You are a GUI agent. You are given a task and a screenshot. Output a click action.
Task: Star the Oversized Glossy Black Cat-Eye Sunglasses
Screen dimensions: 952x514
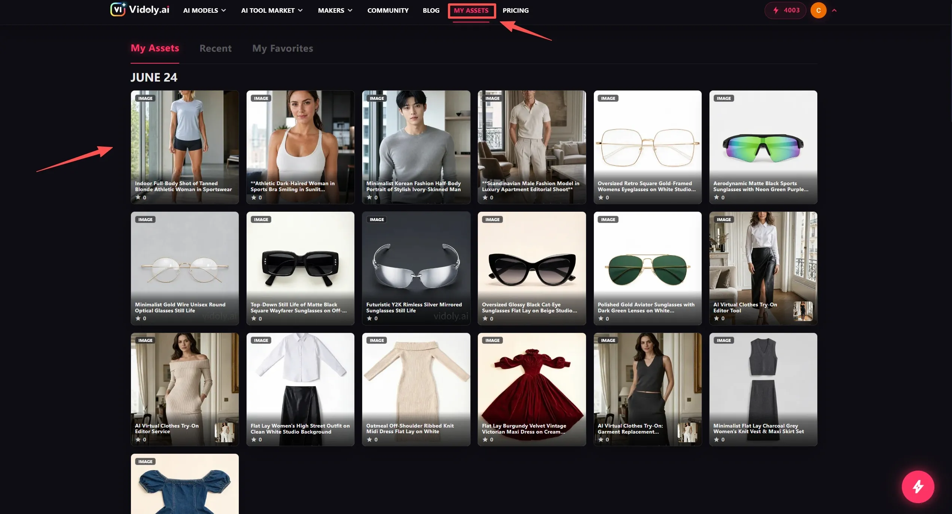click(485, 318)
